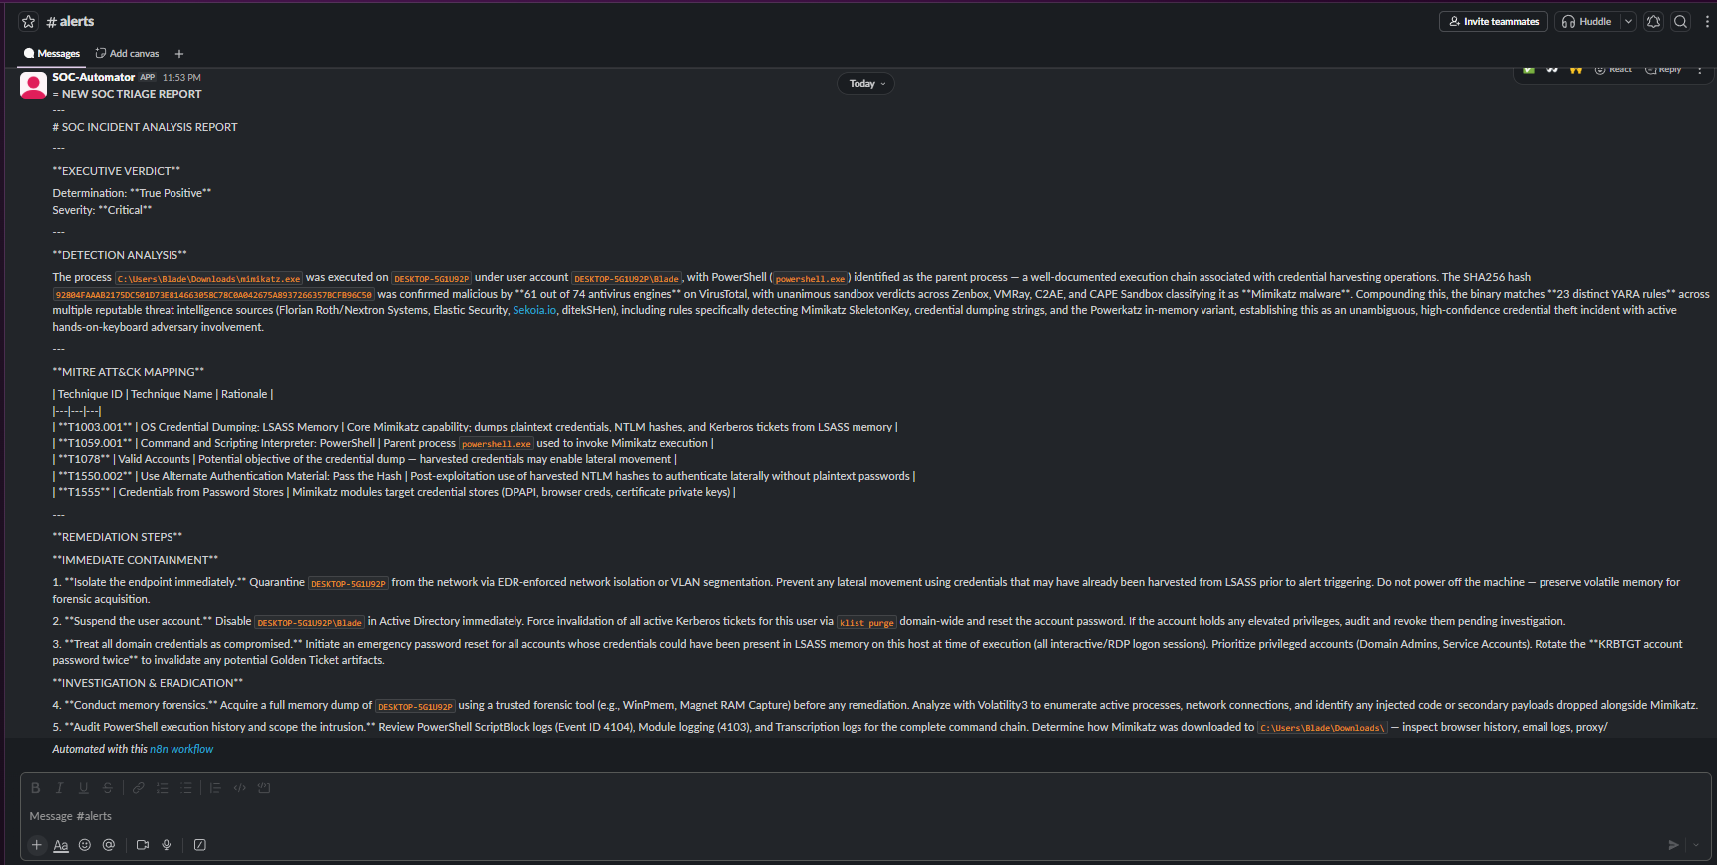This screenshot has width=1717, height=865.
Task: Toggle italic formatting in composer
Action: point(59,788)
